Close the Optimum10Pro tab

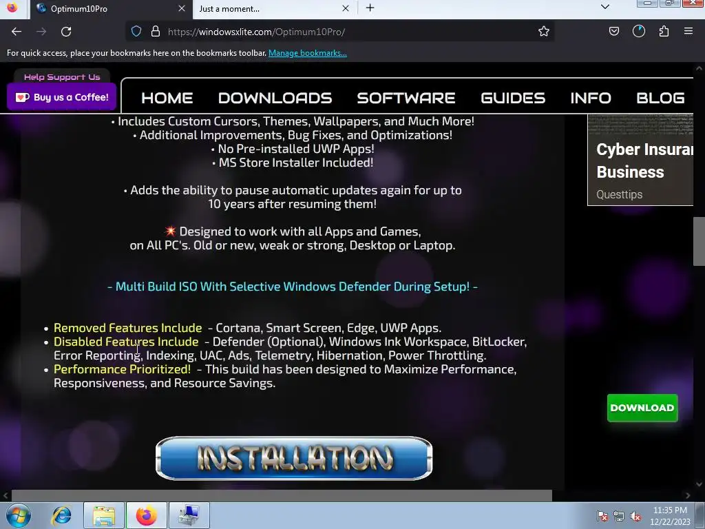tap(182, 8)
